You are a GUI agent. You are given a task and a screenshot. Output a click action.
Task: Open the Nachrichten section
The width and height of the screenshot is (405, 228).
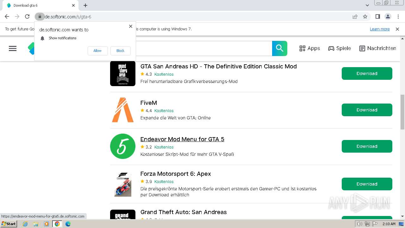point(378,48)
